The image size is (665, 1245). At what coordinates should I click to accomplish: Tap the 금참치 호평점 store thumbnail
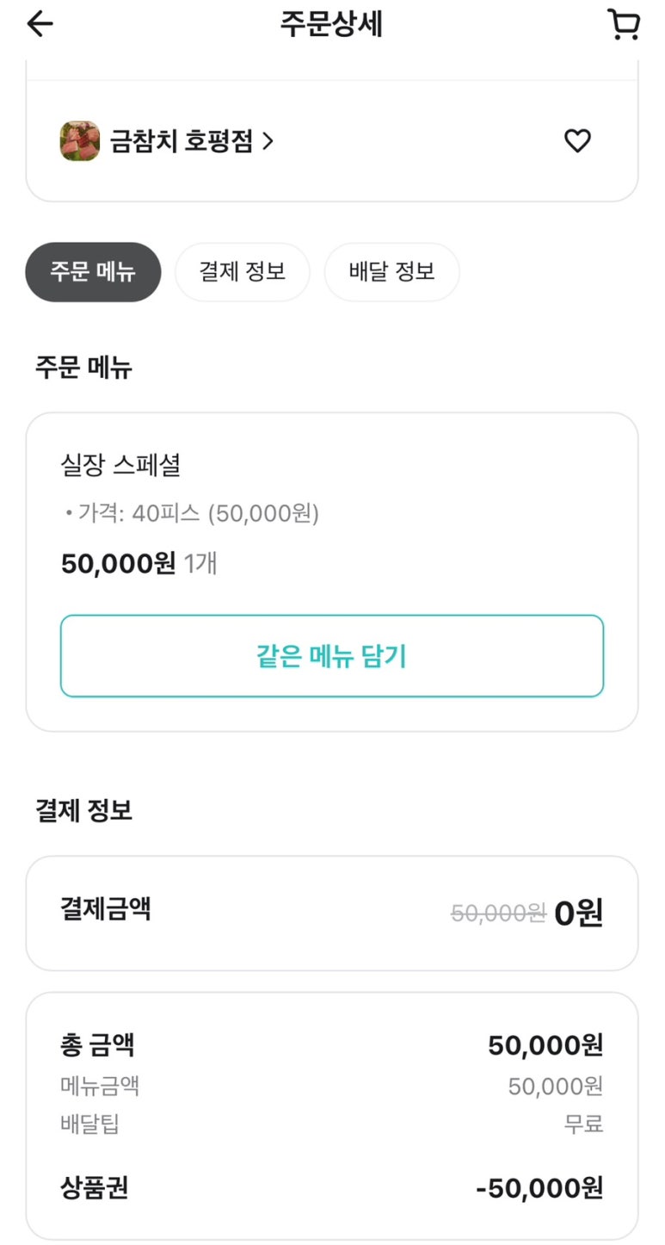pos(80,141)
